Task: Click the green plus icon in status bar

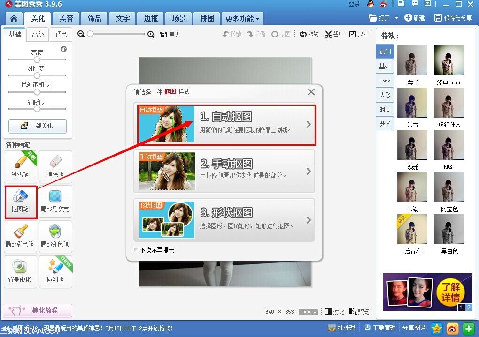Action: tap(469, 329)
